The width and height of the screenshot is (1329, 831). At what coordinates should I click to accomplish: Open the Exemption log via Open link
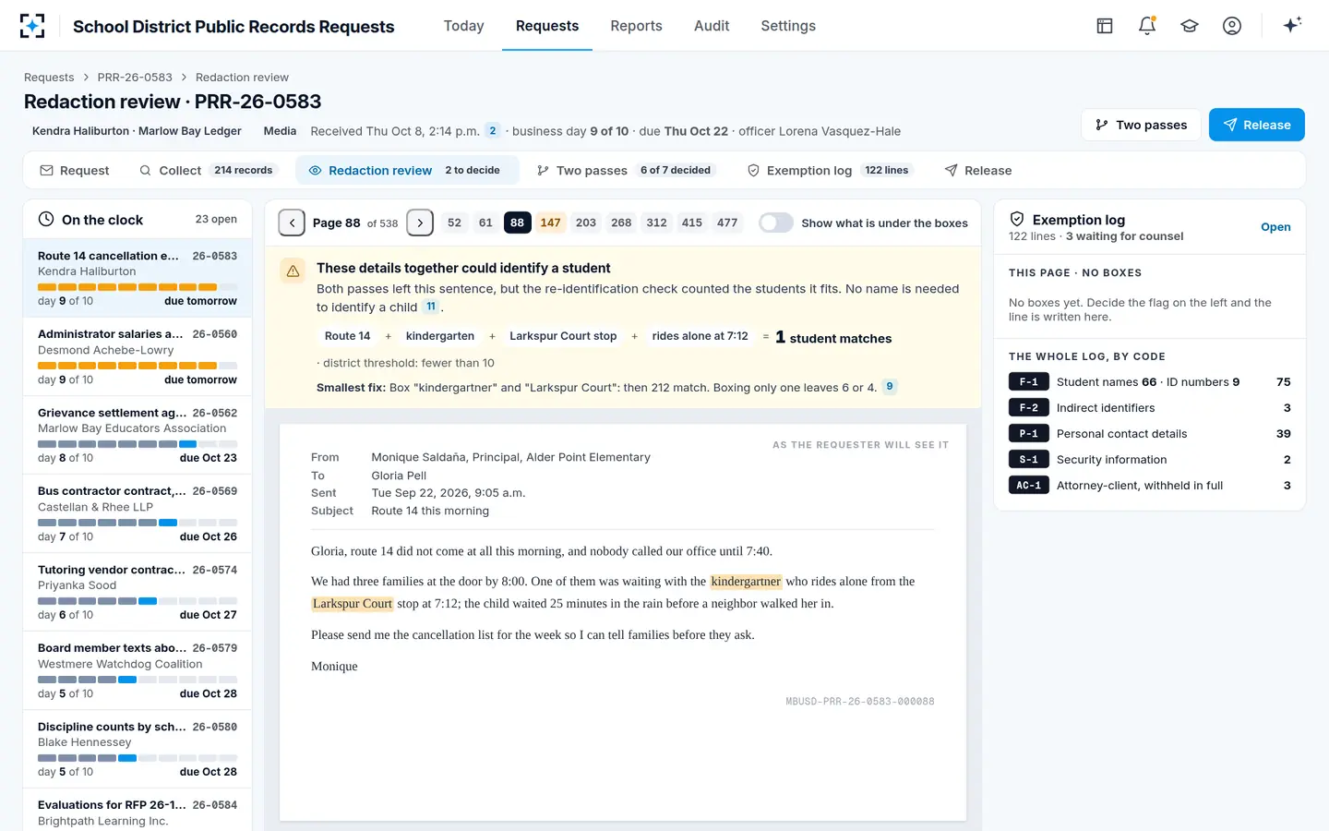(x=1275, y=227)
